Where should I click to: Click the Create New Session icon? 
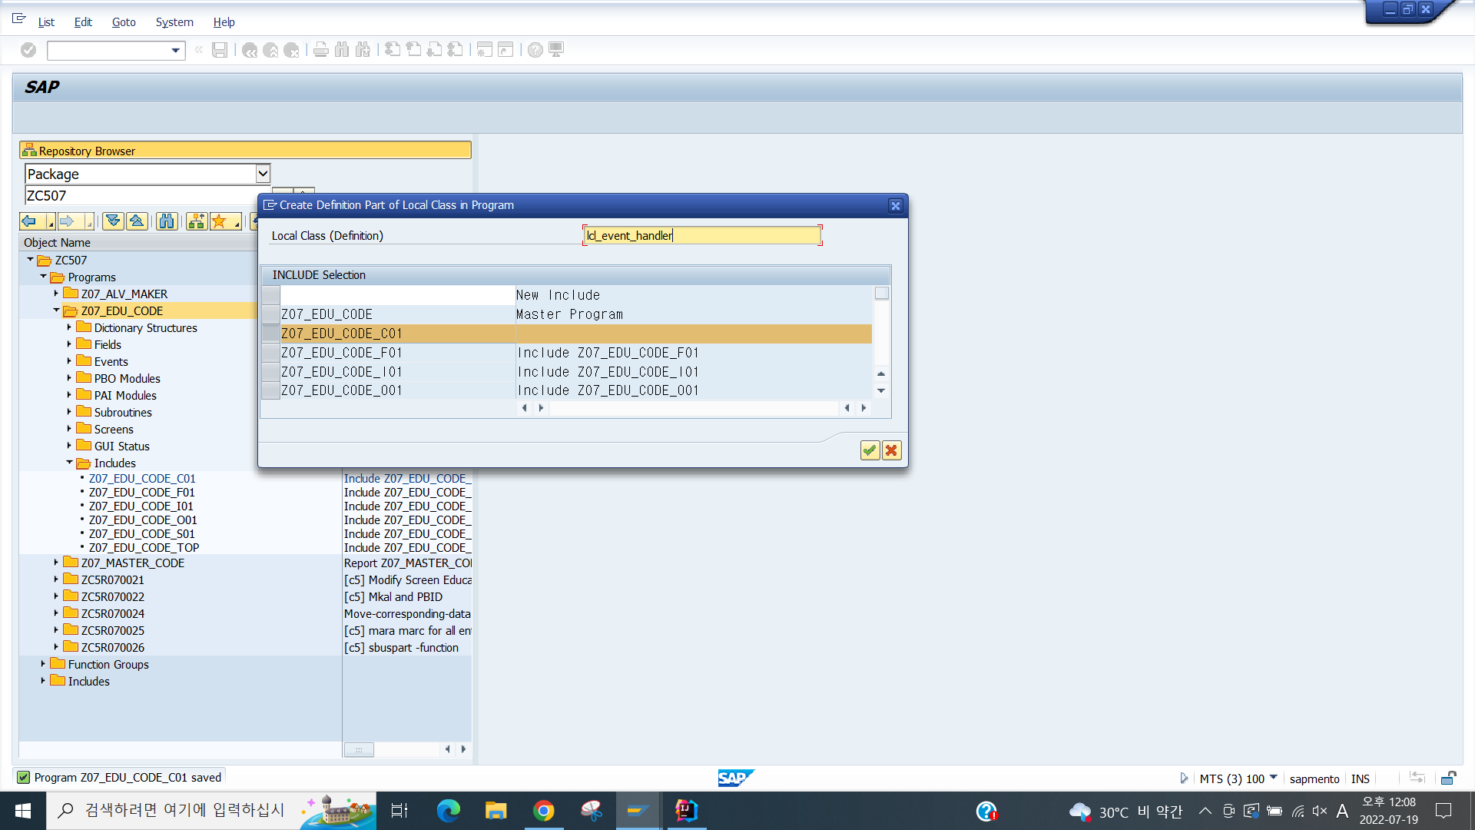[485, 50]
